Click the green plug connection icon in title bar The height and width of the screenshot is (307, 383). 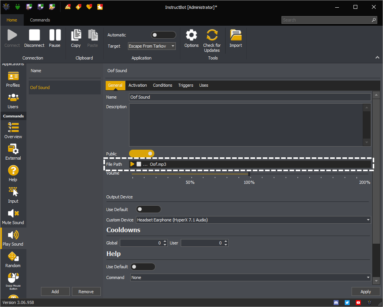17,7
